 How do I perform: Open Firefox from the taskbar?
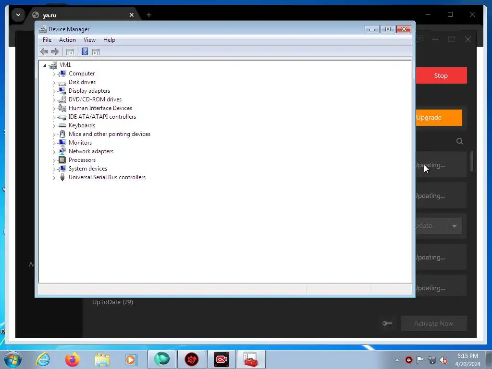click(72, 359)
